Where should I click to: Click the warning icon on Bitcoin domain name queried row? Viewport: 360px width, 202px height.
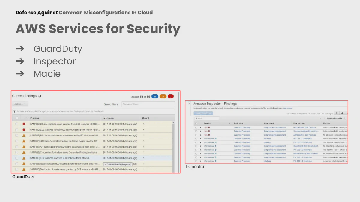pos(24,135)
